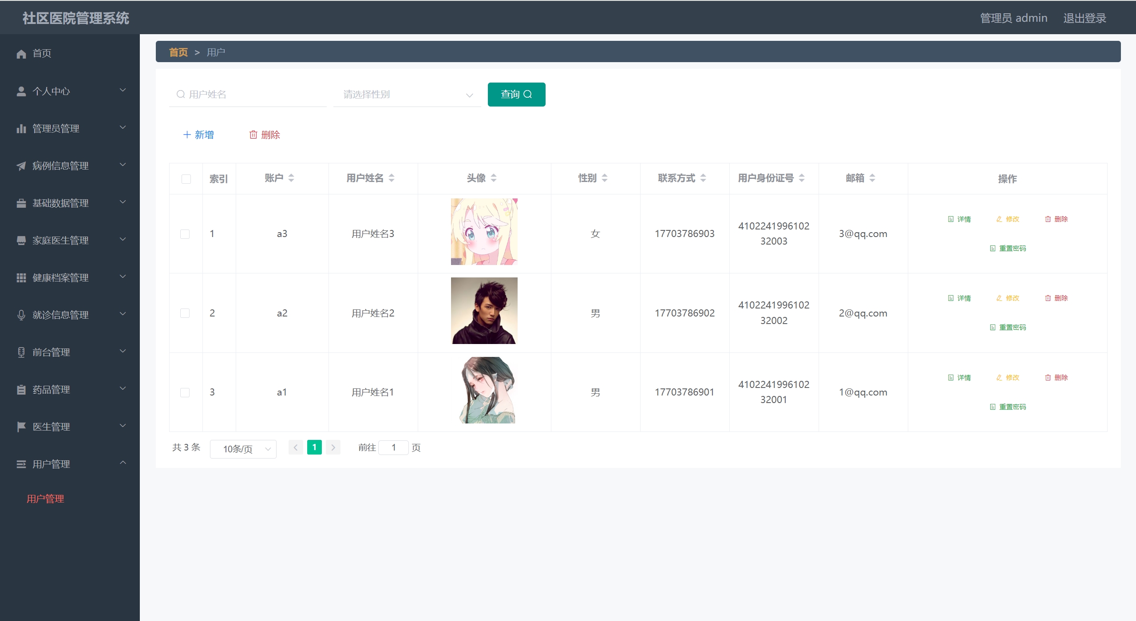Screen dimensions: 1136x621
Task: Click the clipboard icon for 药品管理
Action: click(x=21, y=390)
